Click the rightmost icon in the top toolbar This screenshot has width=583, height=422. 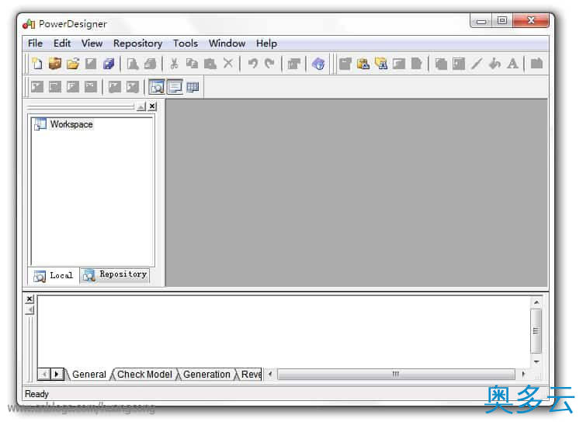pyautogui.click(x=536, y=64)
